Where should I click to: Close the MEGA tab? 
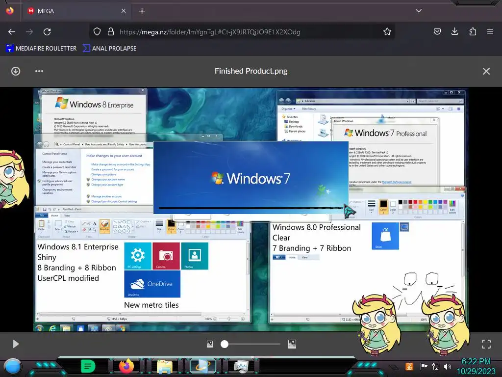[123, 11]
